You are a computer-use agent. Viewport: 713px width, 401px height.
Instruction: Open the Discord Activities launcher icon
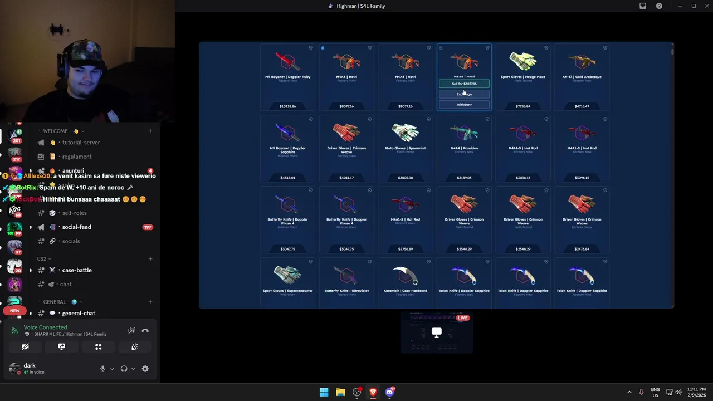coord(98,347)
